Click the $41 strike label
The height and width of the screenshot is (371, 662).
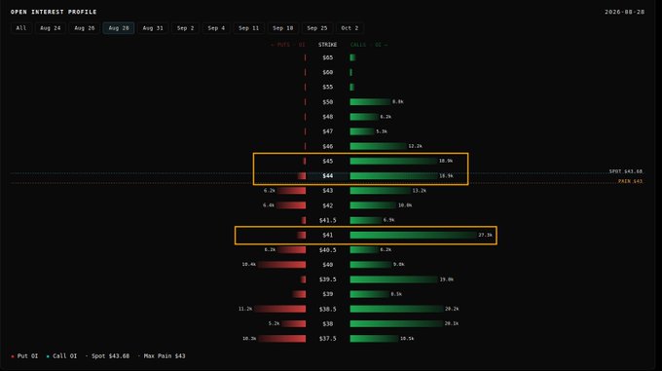[x=328, y=235]
